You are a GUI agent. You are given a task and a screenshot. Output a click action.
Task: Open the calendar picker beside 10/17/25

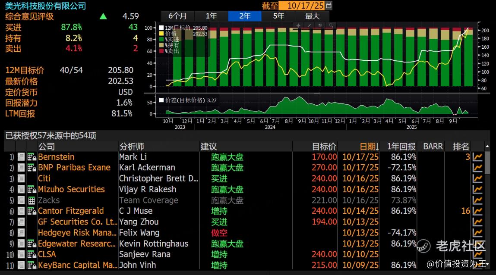329,5
